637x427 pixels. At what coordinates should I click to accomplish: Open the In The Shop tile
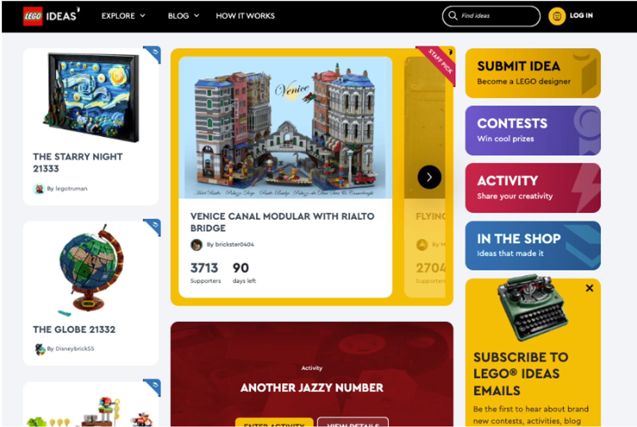[533, 246]
